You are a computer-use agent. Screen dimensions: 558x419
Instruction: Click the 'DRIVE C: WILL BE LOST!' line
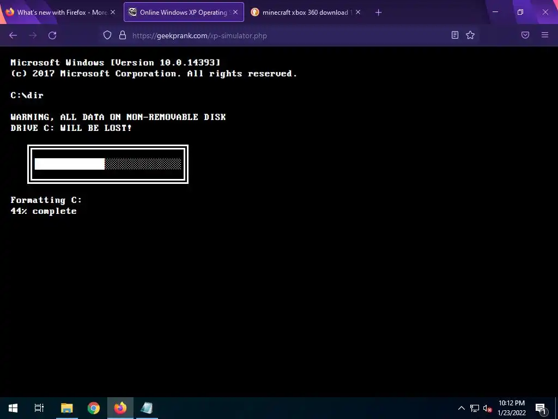click(x=71, y=128)
